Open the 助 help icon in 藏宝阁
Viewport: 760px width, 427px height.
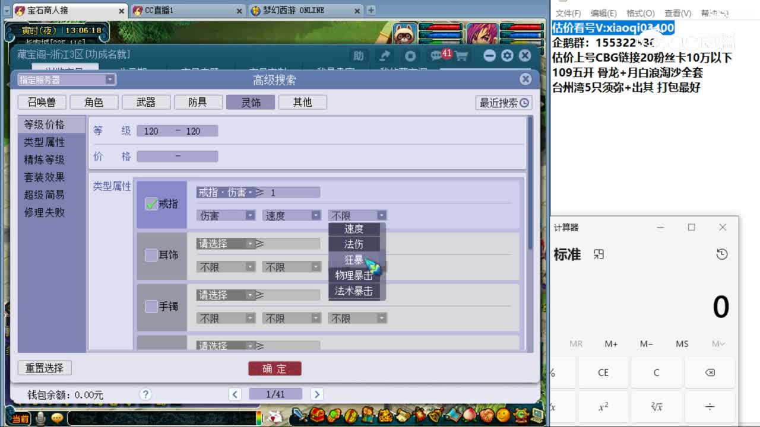click(358, 56)
